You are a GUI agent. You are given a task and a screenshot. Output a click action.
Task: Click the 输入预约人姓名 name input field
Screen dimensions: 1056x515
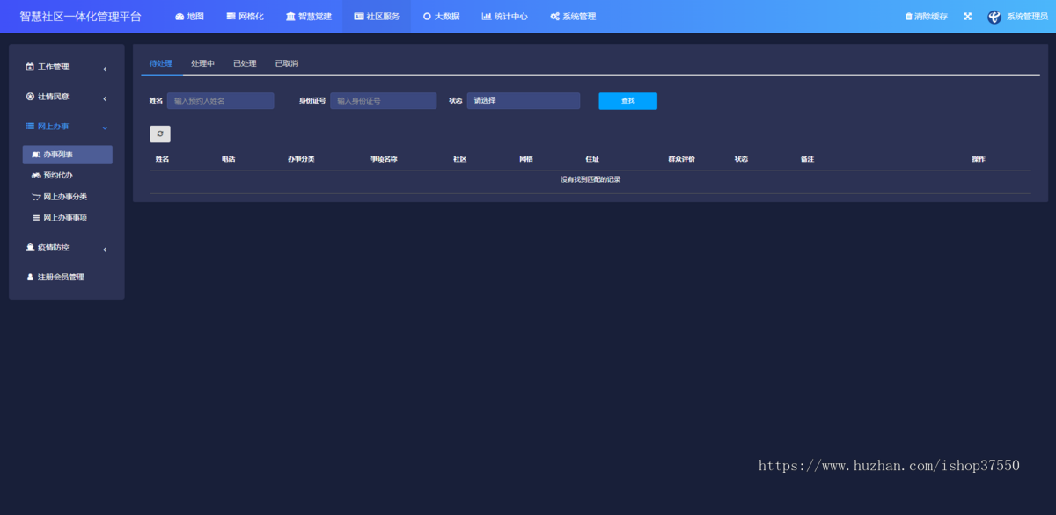220,100
